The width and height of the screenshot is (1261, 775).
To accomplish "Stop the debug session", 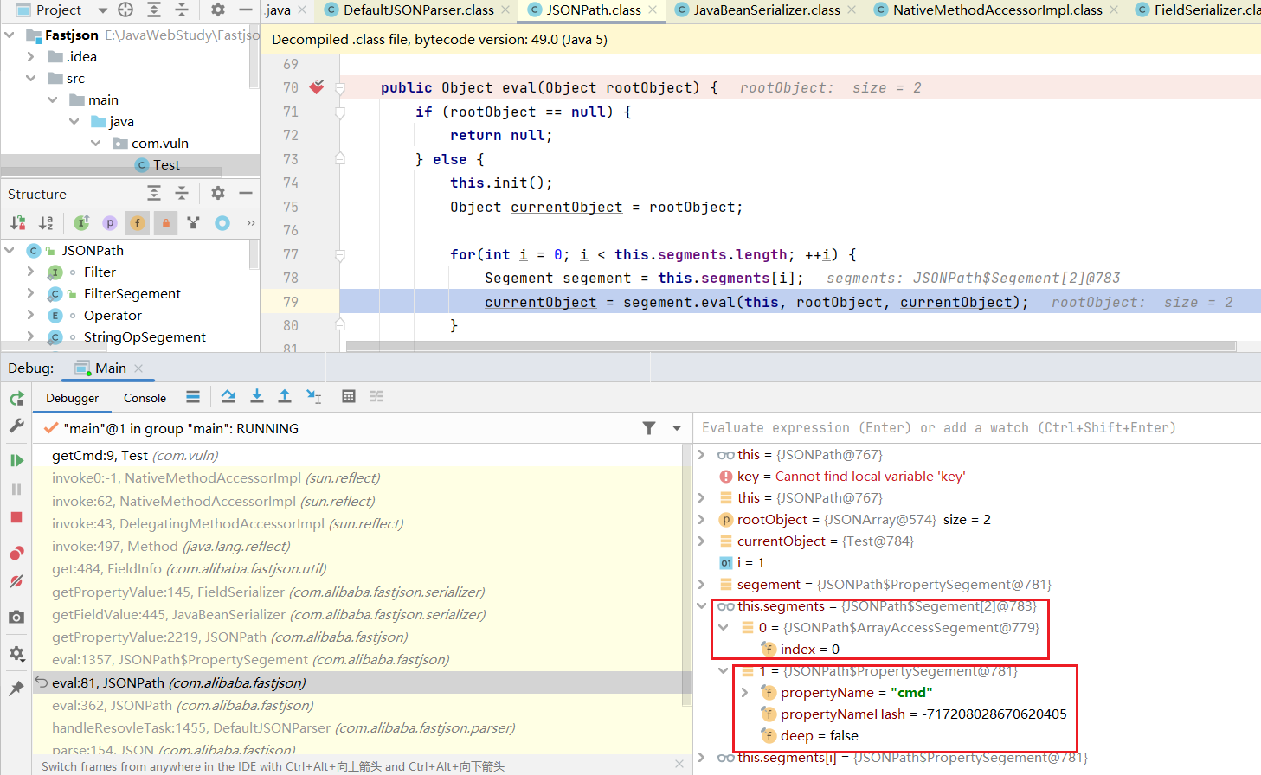I will 16,517.
